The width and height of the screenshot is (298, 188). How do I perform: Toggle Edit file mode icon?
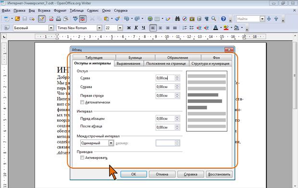[42, 19]
